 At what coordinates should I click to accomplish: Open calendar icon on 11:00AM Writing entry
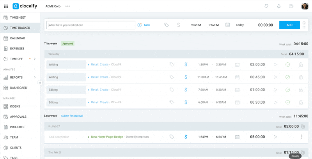click(237, 77)
